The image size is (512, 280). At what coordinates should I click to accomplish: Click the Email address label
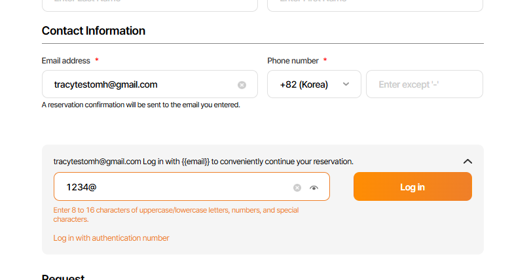pyautogui.click(x=66, y=61)
